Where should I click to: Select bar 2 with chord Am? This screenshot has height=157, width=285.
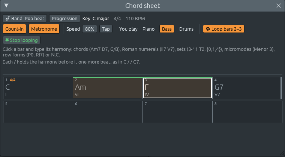pos(108,88)
